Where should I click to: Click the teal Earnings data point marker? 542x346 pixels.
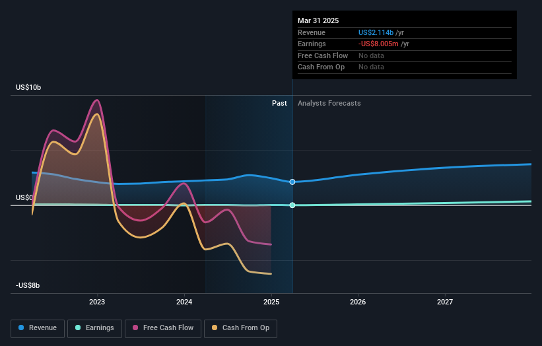pyautogui.click(x=292, y=205)
